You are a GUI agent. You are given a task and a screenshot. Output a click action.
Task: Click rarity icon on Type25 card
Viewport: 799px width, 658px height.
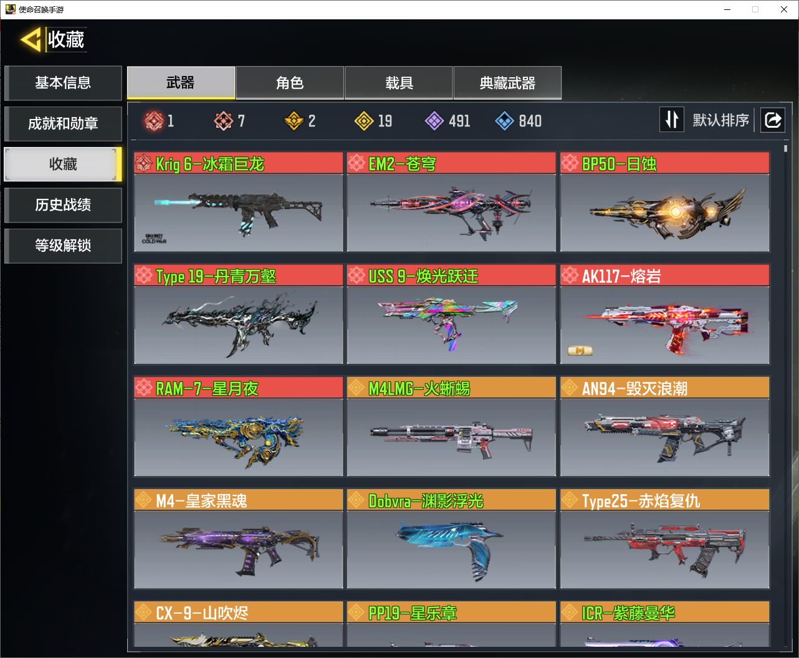pos(570,500)
